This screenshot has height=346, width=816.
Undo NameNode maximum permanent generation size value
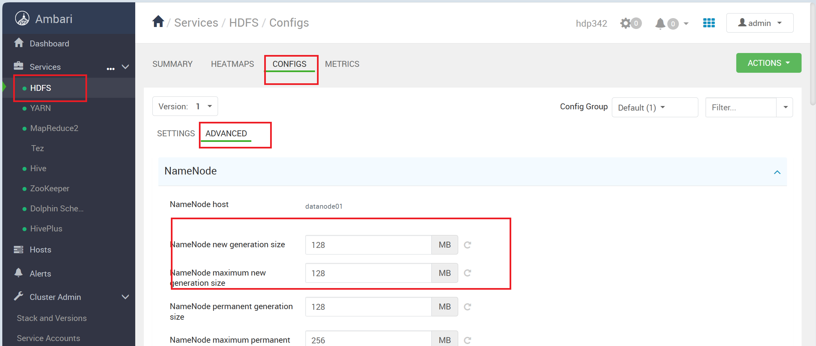coord(467,340)
